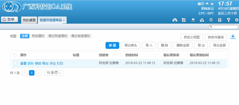Viewport: 239px width, 105px height.
Task: Collapse header with double-chevron up icon
Action: click(237, 20)
